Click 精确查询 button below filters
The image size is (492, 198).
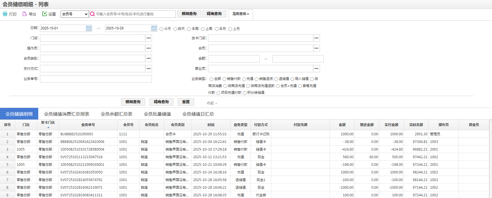161,102
